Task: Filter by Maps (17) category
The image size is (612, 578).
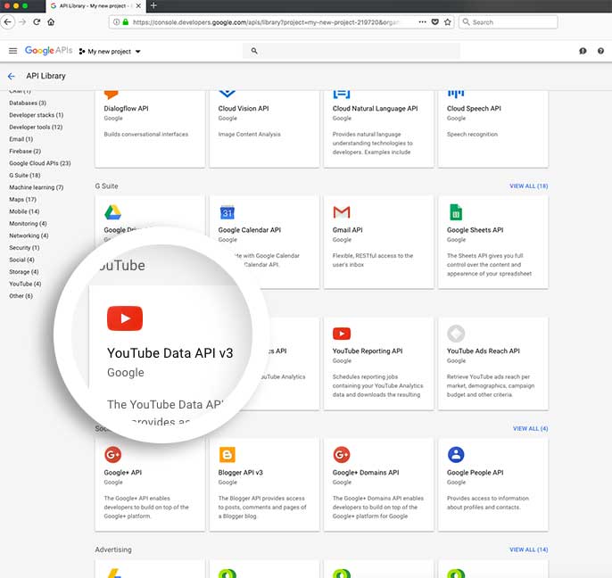Action: pos(22,200)
